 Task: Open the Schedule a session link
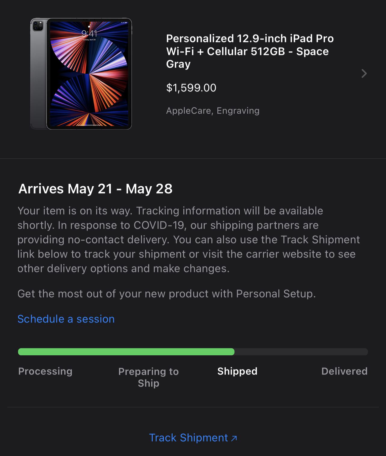[66, 319]
